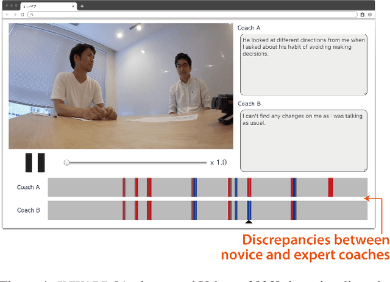Click the browser address bar
390x282 pixels.
(193, 15)
